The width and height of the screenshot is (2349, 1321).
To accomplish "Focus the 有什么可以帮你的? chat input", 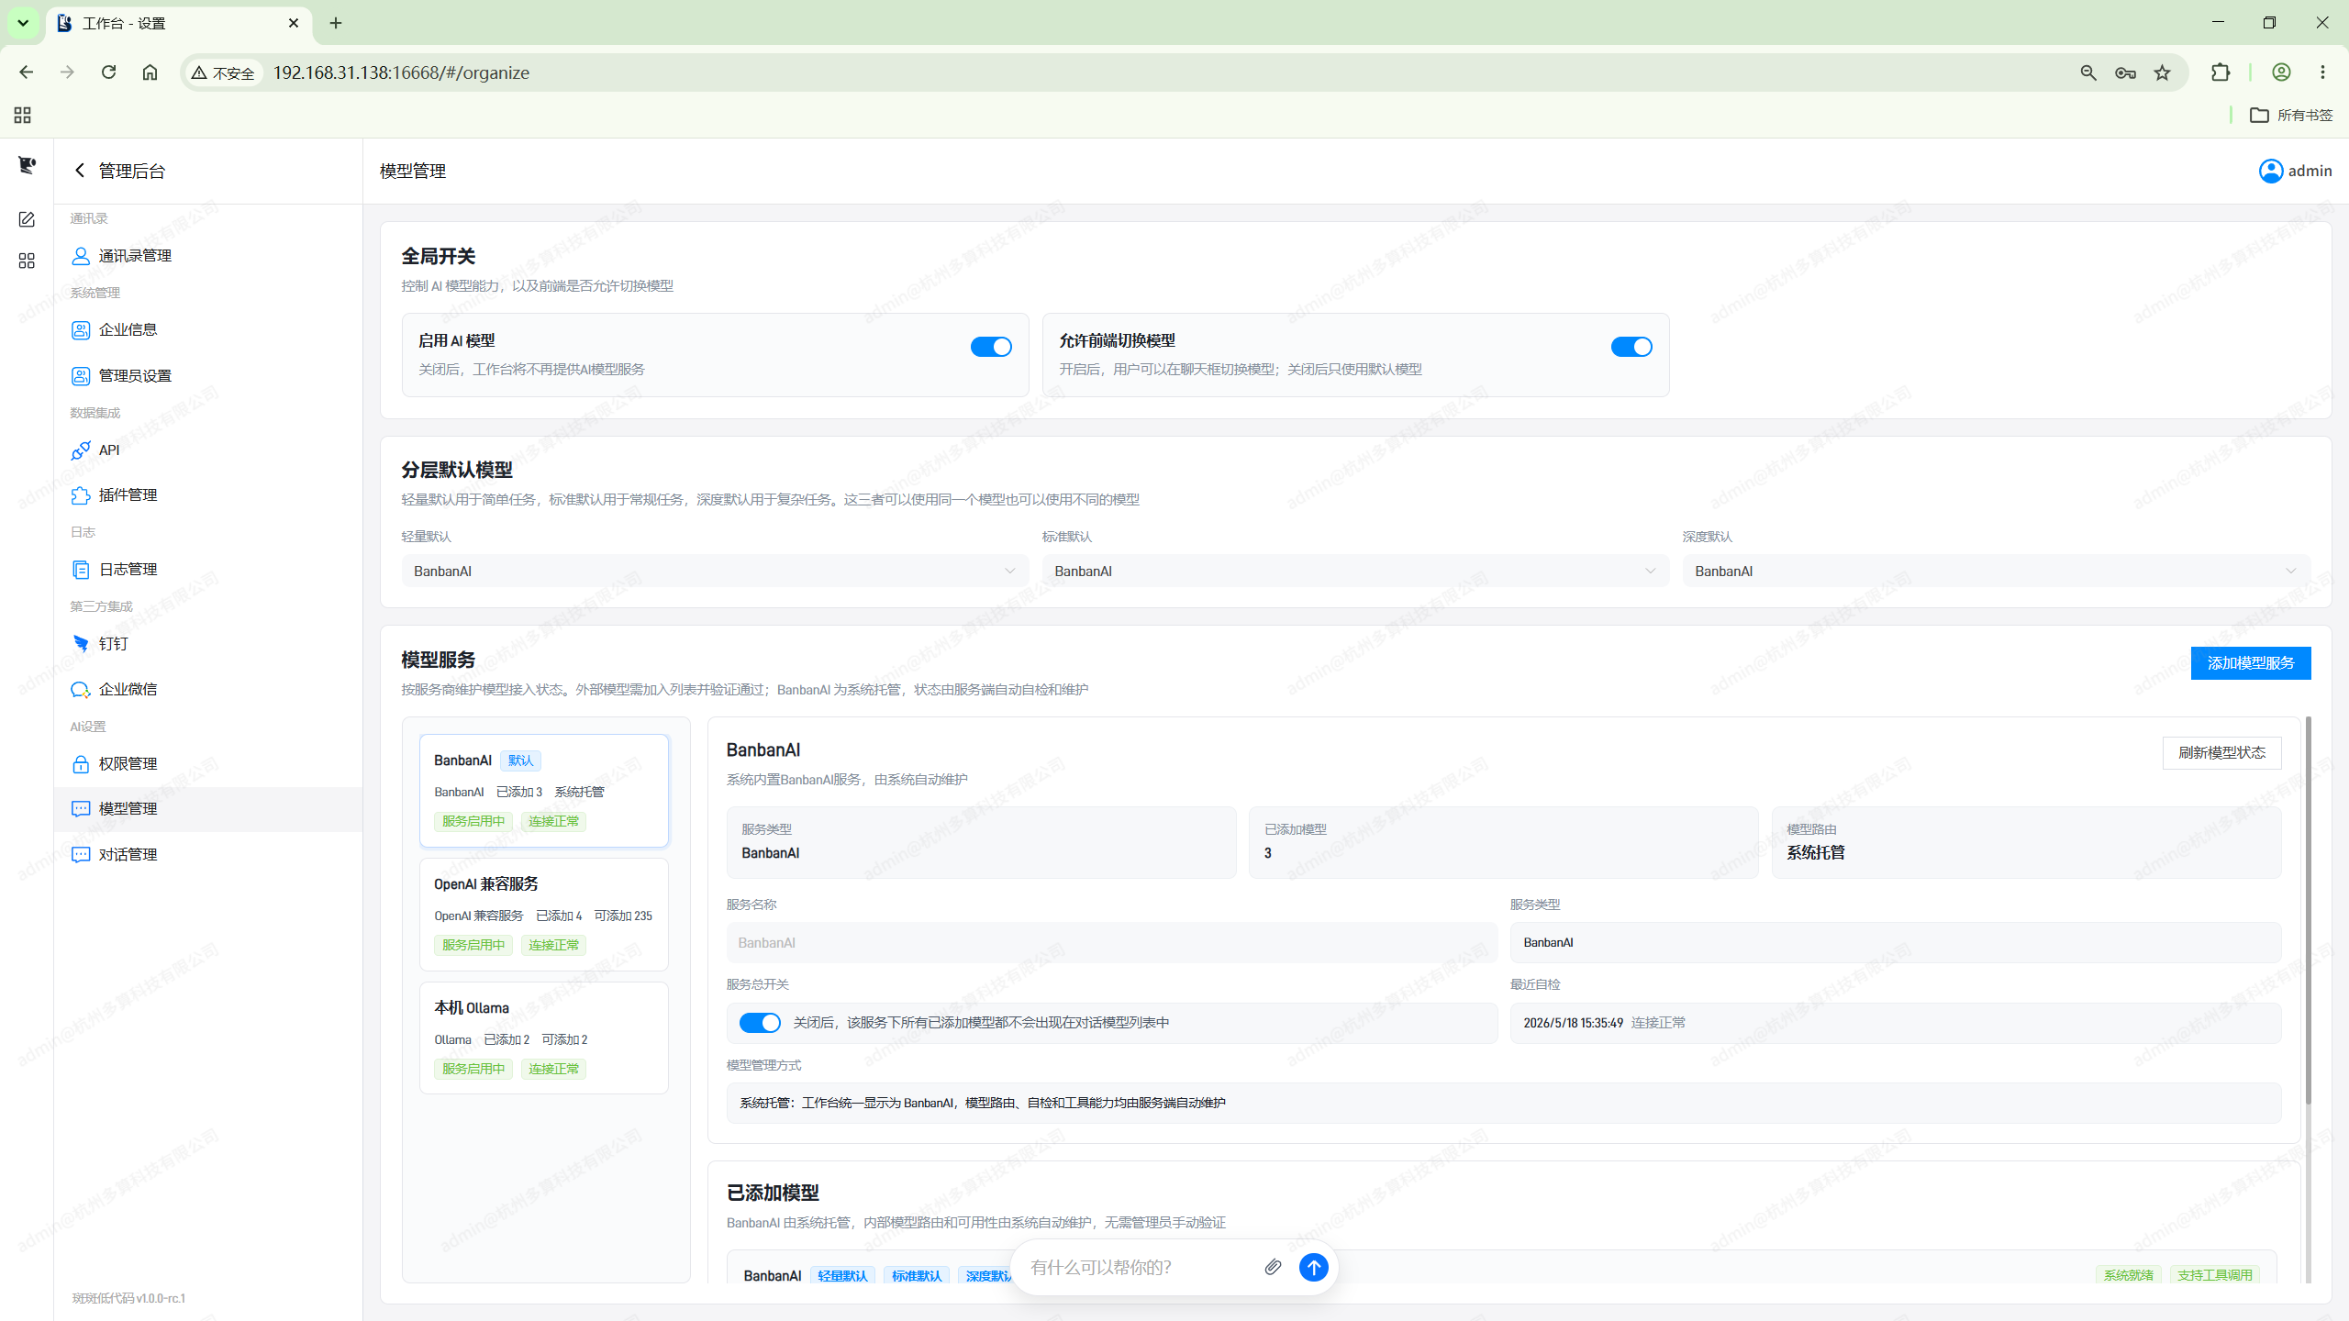I will coord(1138,1267).
